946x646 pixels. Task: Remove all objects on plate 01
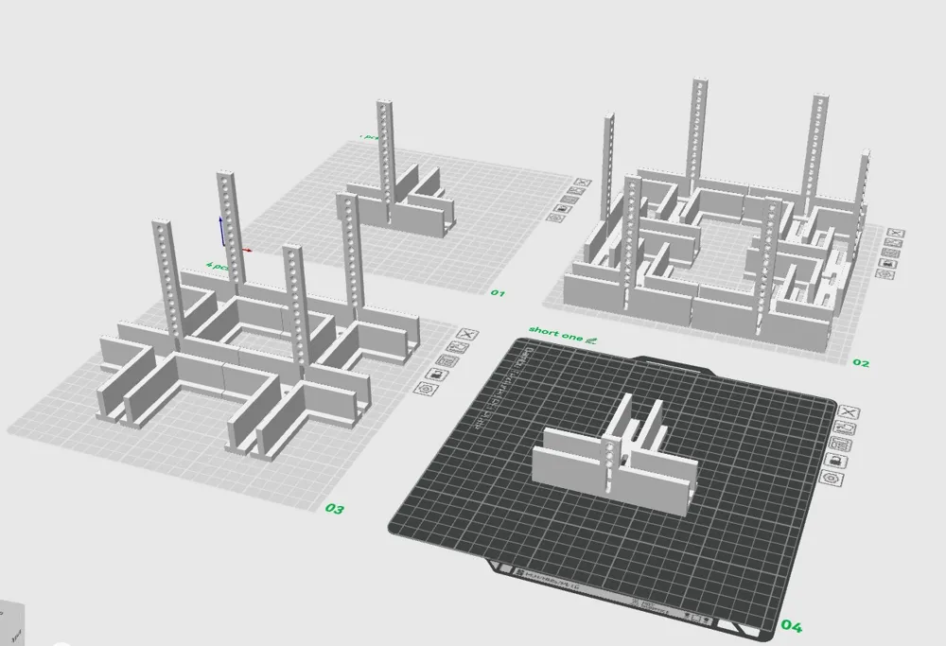582,183
